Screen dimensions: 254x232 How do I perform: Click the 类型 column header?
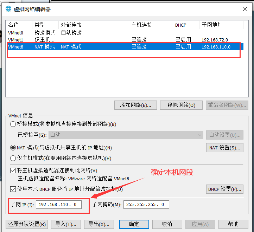tap(45, 25)
